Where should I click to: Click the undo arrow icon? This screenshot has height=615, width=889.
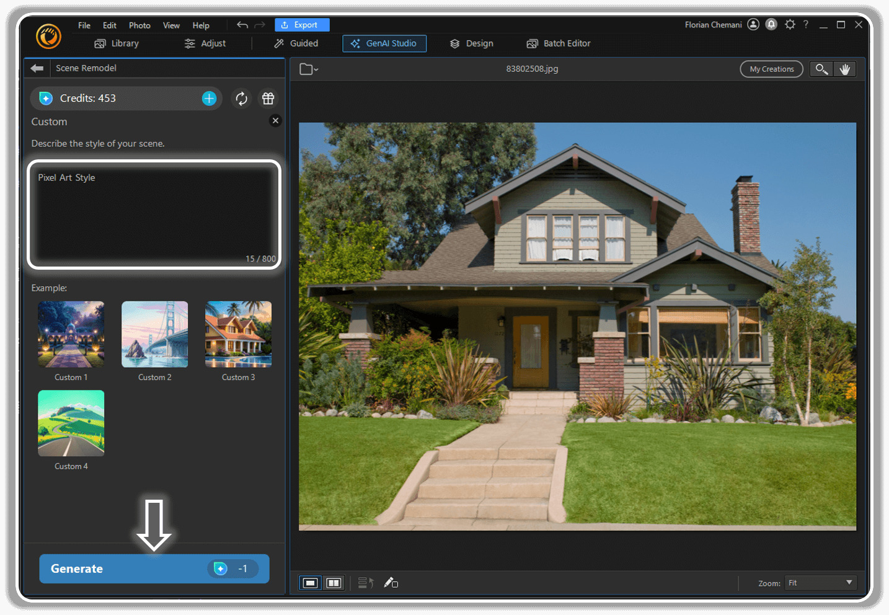[242, 25]
